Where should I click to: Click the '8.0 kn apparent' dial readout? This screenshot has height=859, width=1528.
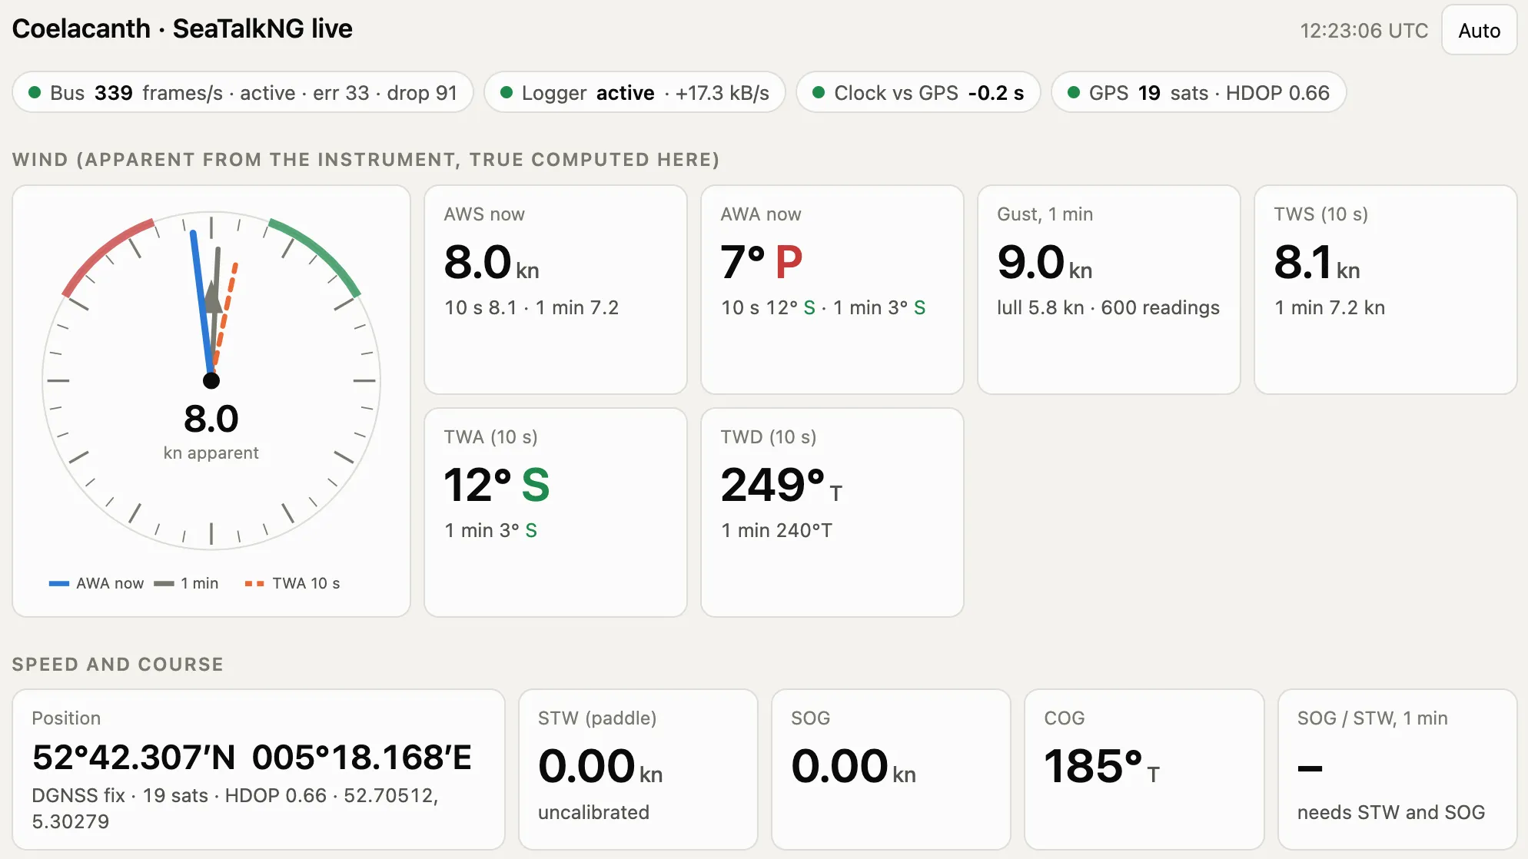point(211,431)
